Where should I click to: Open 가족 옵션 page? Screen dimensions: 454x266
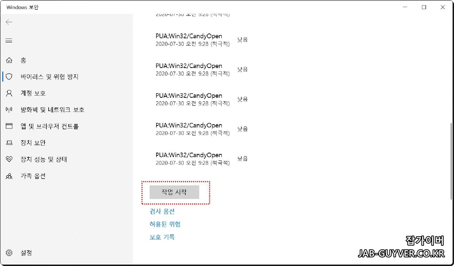pos(33,176)
